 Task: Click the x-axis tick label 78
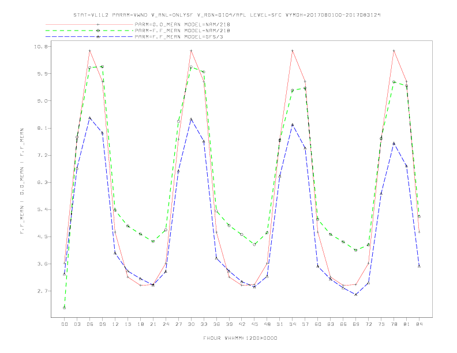point(394,324)
